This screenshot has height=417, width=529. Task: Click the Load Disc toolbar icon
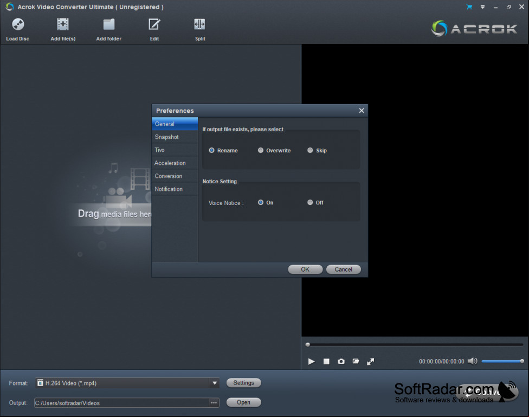point(18,24)
